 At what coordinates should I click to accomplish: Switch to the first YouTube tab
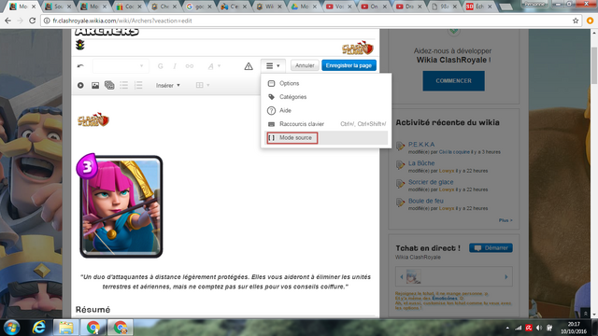pos(338,7)
